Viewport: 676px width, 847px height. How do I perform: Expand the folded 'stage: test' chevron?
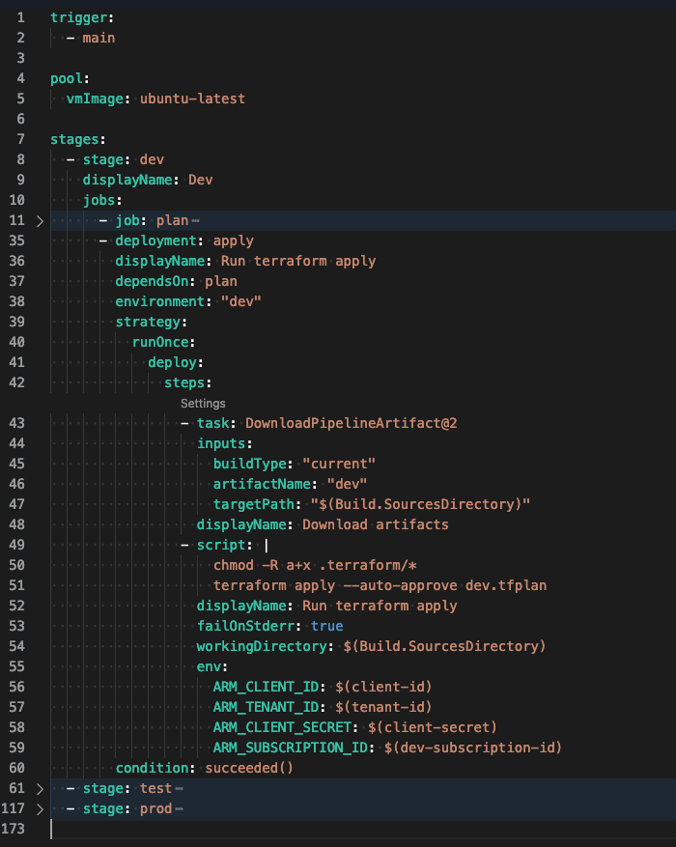pyautogui.click(x=40, y=788)
